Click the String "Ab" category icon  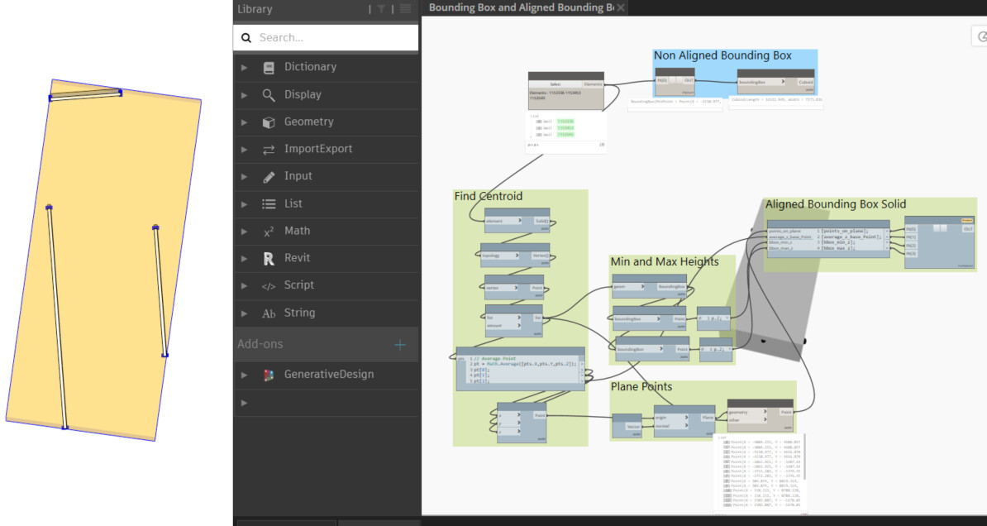[268, 313]
